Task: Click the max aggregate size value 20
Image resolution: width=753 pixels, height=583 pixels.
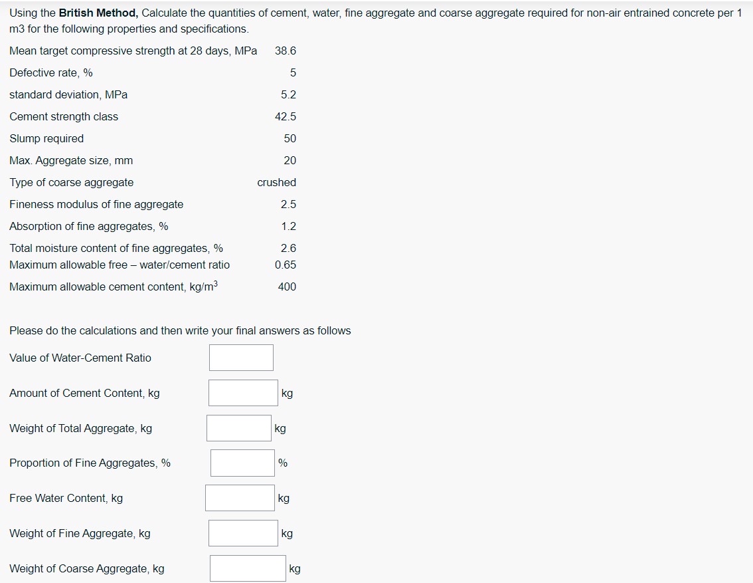Action: (290, 160)
